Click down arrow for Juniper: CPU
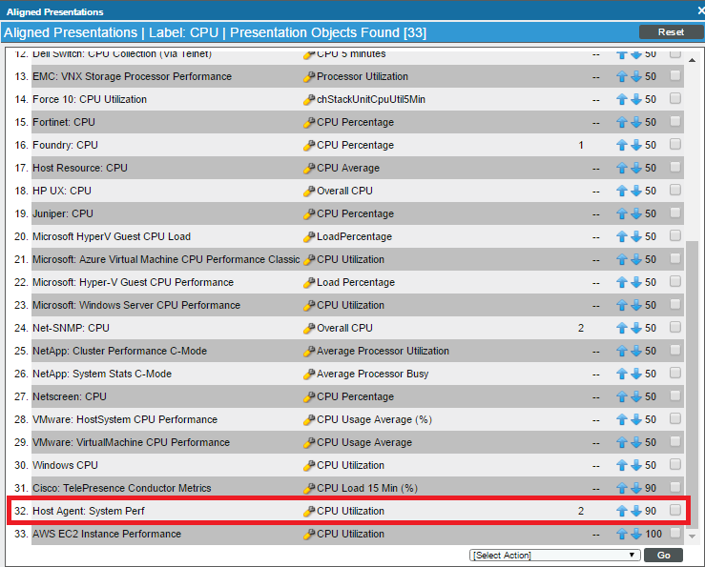 [x=635, y=213]
